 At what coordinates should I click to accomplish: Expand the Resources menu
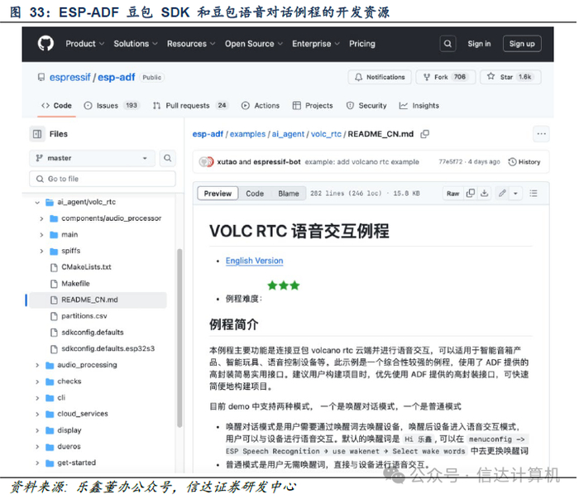(x=191, y=44)
